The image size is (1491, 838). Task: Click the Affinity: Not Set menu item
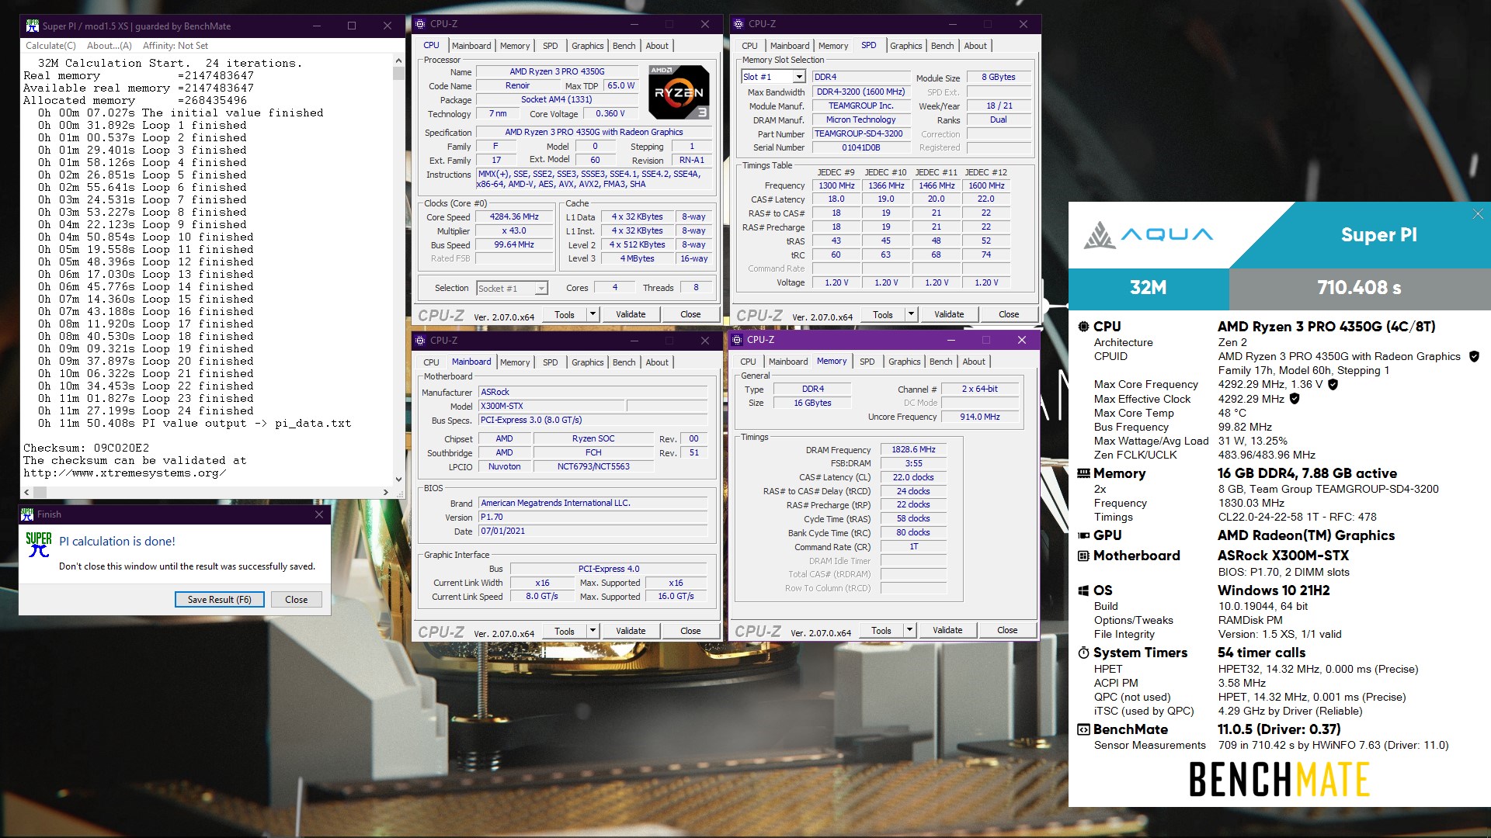coord(176,46)
